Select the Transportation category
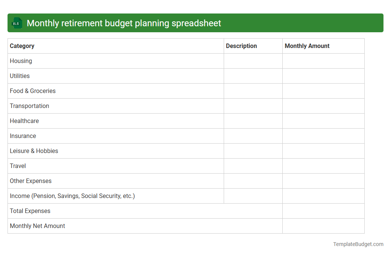The image size is (391, 255). [29, 106]
